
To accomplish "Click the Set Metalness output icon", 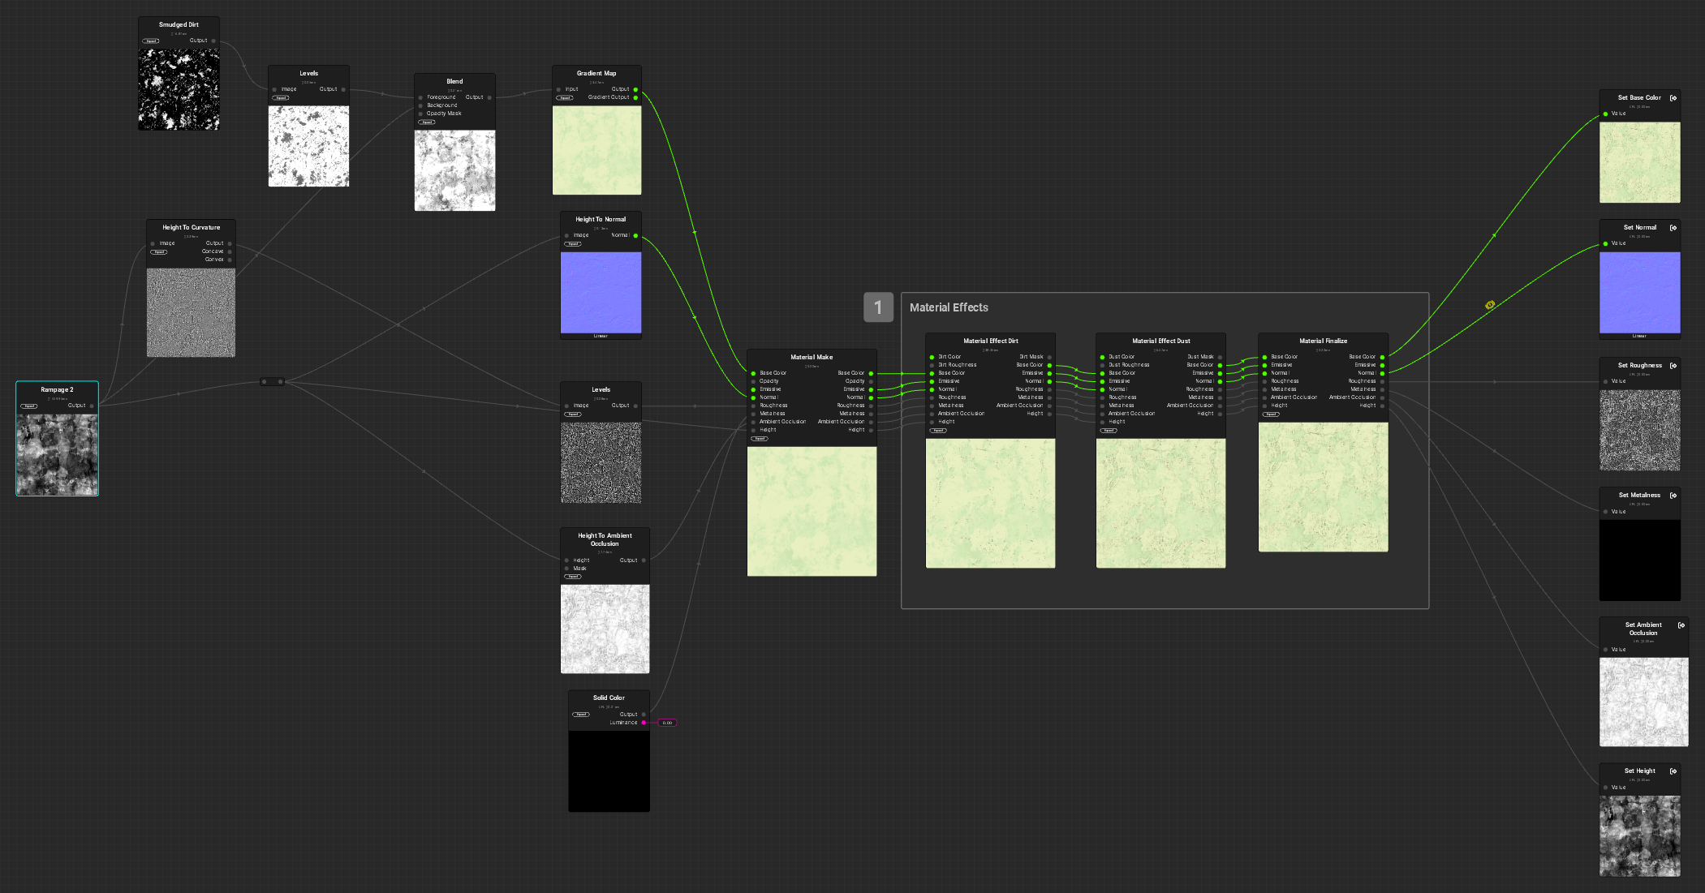I will [x=1673, y=496].
